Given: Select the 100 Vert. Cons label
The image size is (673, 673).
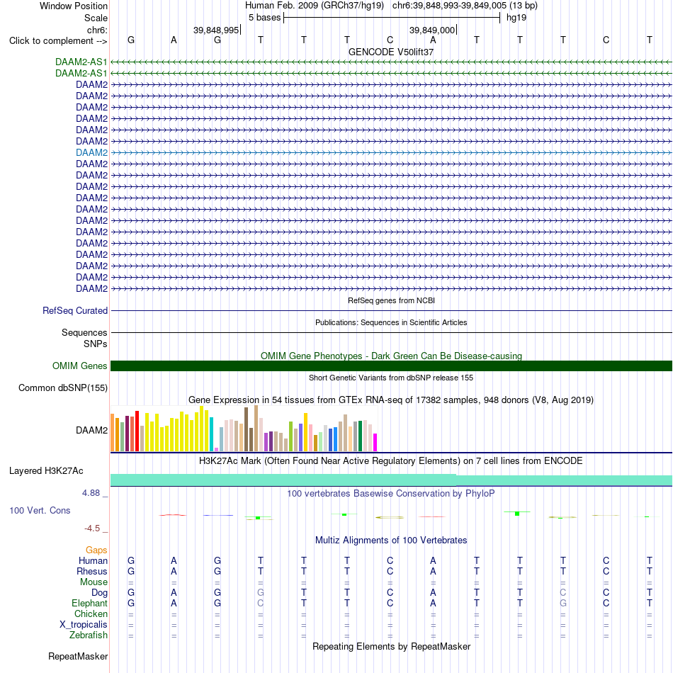Looking at the screenshot, I should click(40, 510).
